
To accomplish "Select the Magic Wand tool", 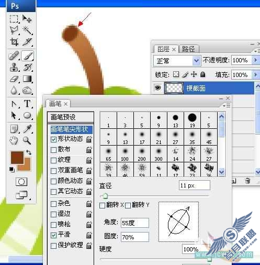I will [x=27, y=30].
